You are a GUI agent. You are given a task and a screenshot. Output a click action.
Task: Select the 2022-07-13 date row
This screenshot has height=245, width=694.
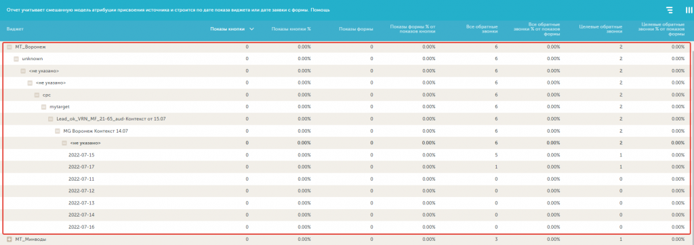[347, 203]
